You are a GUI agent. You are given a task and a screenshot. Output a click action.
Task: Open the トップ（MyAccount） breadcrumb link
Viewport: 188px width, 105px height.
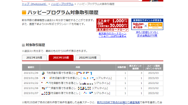tap(35, 4)
